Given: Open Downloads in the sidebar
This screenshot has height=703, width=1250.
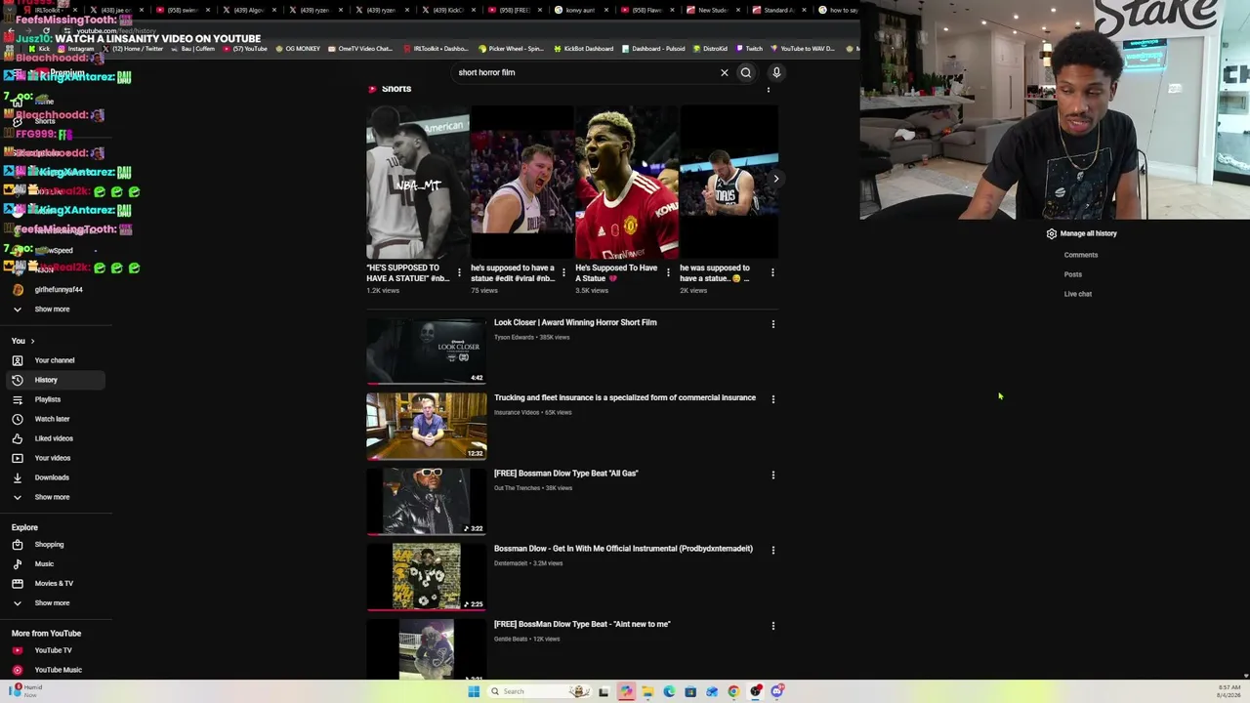Looking at the screenshot, I should (x=54, y=477).
